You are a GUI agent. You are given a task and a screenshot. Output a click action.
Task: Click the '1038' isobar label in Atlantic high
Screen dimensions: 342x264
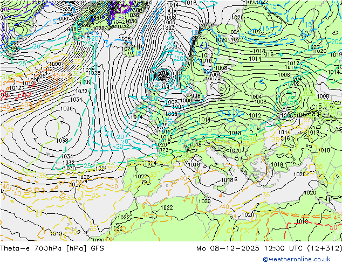coord(62,141)
